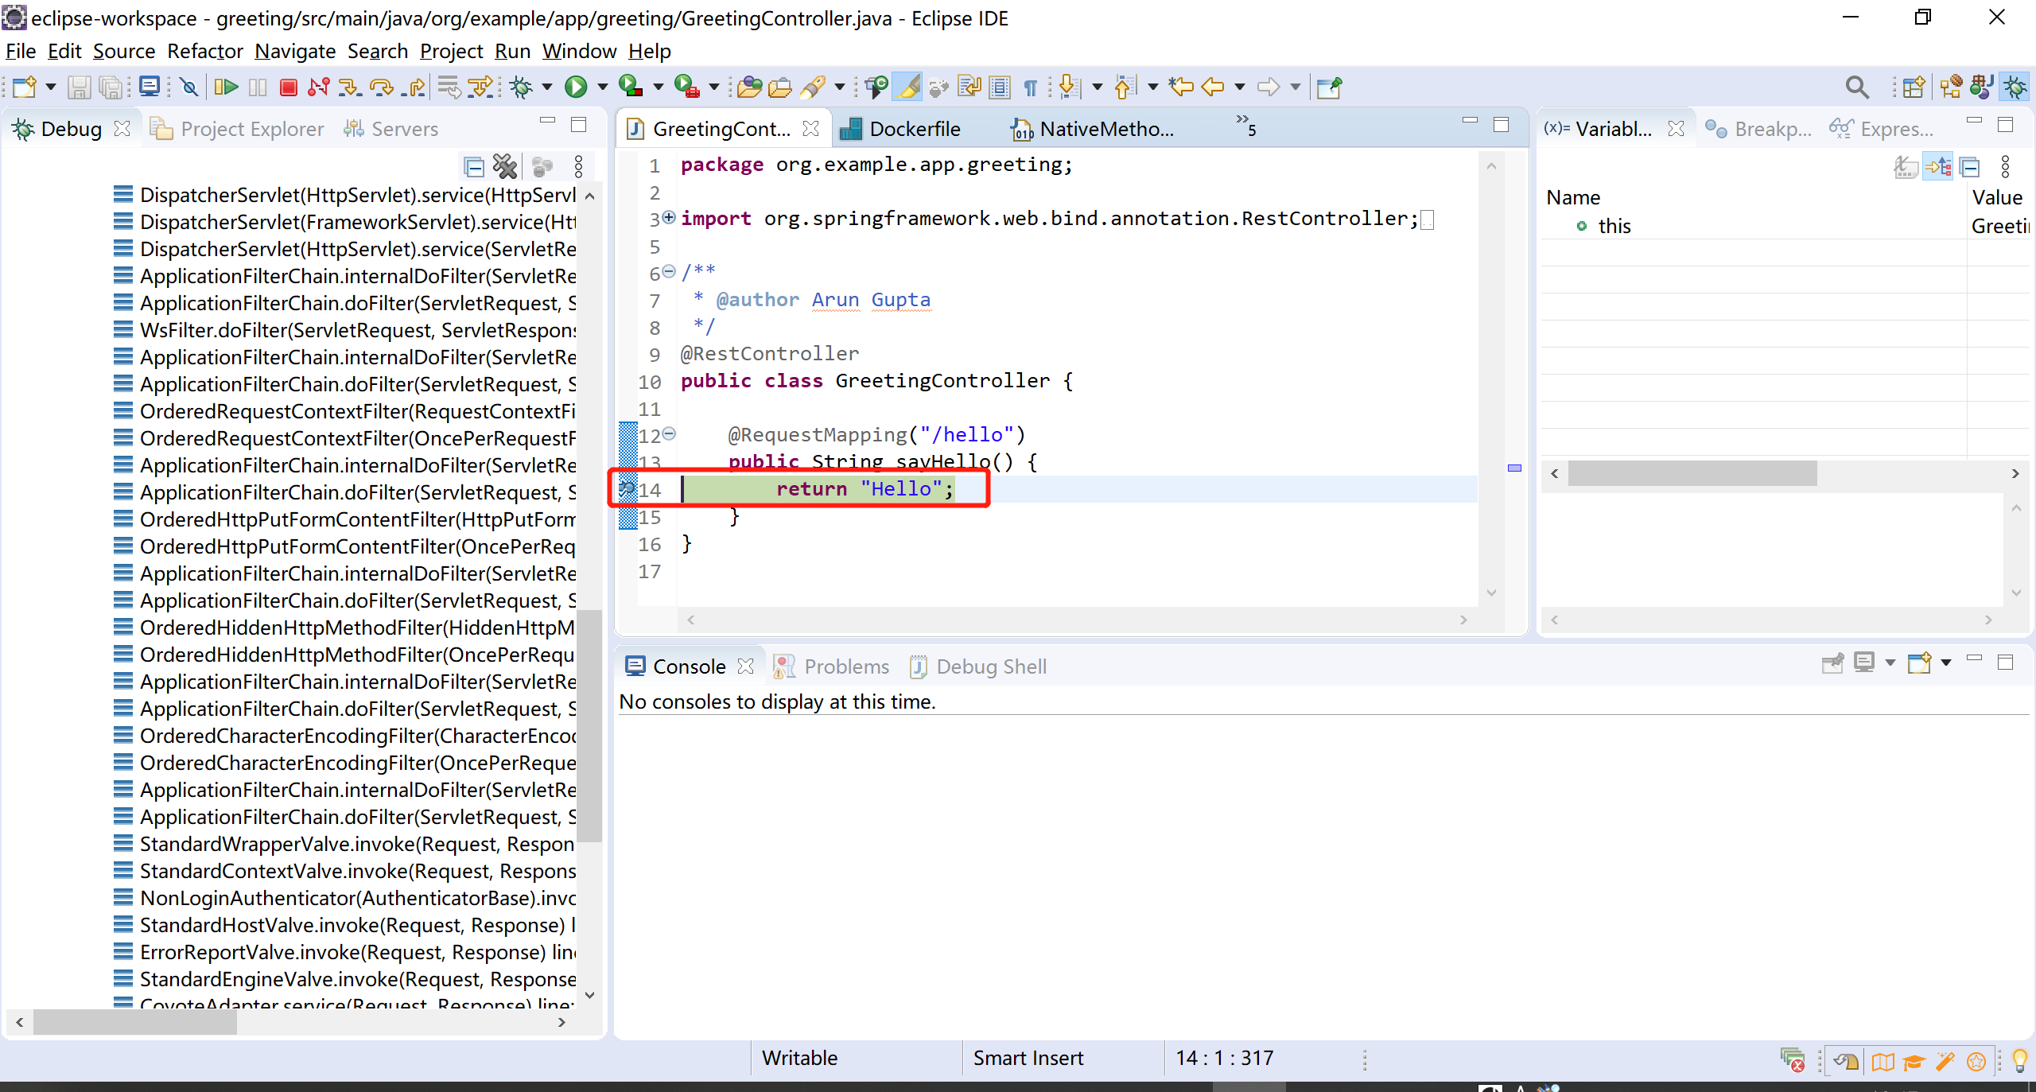Click the Terminate (red stop) button

tap(289, 87)
